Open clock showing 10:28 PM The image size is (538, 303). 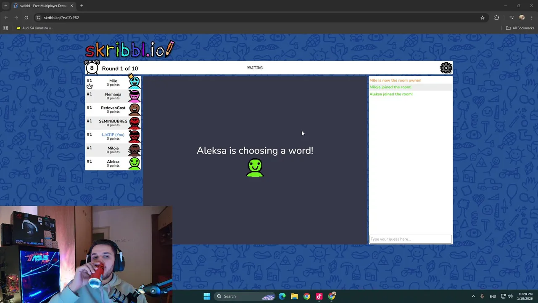pos(525,296)
